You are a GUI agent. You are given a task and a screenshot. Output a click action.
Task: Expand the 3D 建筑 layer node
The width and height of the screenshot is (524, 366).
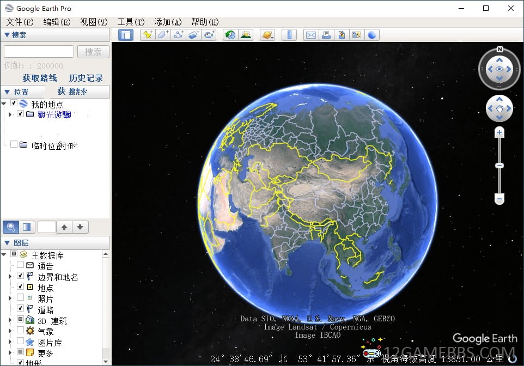pyautogui.click(x=10, y=320)
